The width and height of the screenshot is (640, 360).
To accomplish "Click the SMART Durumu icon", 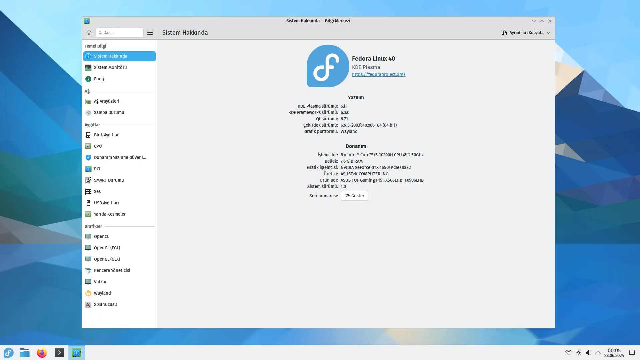I will [x=88, y=180].
